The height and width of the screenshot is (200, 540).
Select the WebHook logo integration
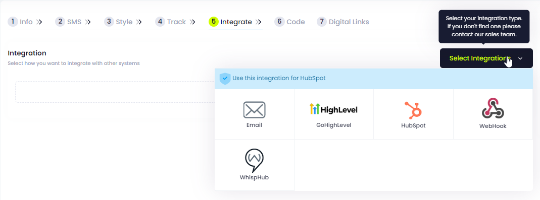[x=493, y=108]
